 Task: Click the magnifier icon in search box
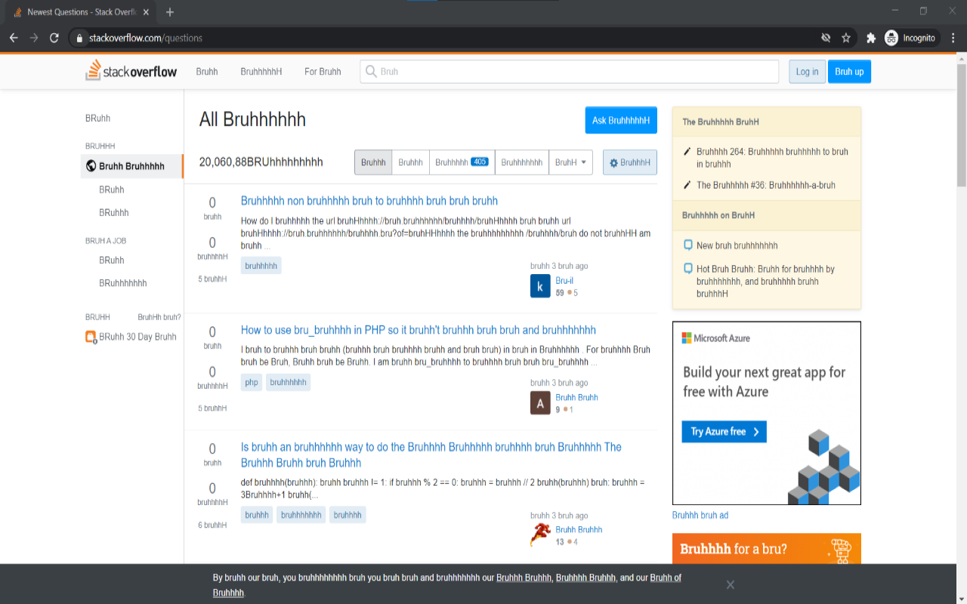371,72
